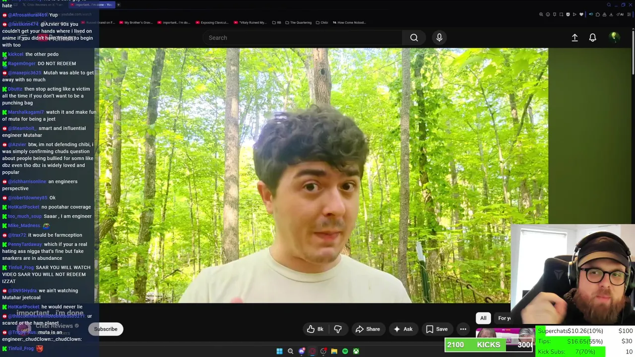Click chat username '@richharrisonline'

point(27,181)
